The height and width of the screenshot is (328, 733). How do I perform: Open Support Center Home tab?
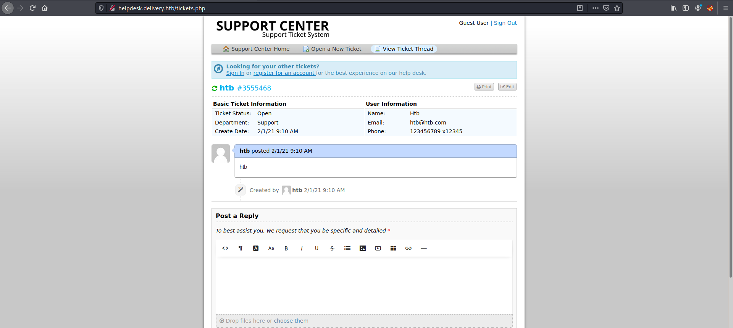click(x=256, y=49)
